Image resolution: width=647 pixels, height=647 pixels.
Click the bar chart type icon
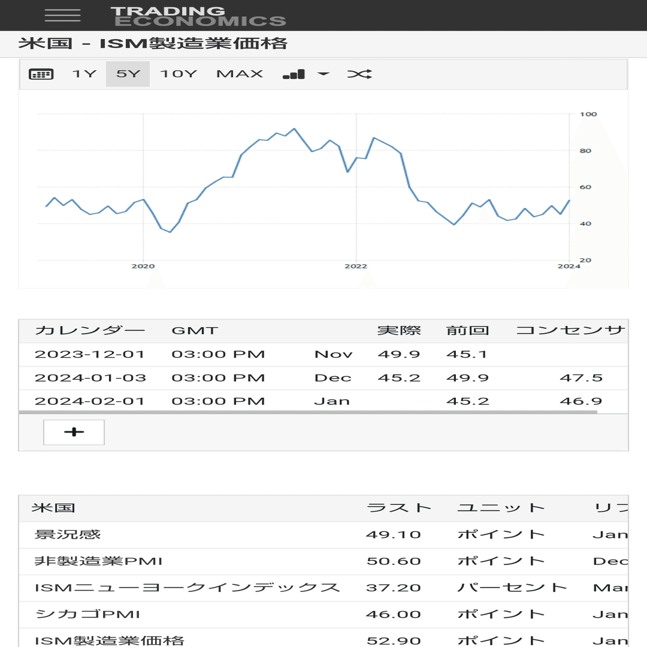(294, 74)
